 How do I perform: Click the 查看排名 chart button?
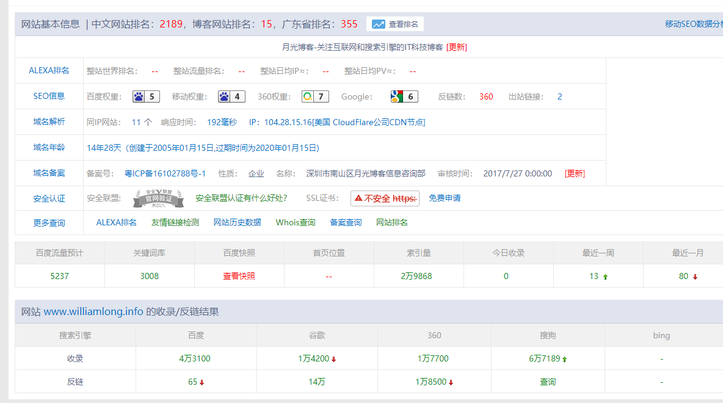coord(395,24)
